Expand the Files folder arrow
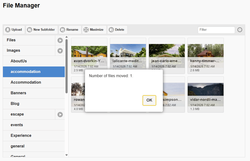This screenshot has width=250, height=161. pyautogui.click(x=60, y=41)
